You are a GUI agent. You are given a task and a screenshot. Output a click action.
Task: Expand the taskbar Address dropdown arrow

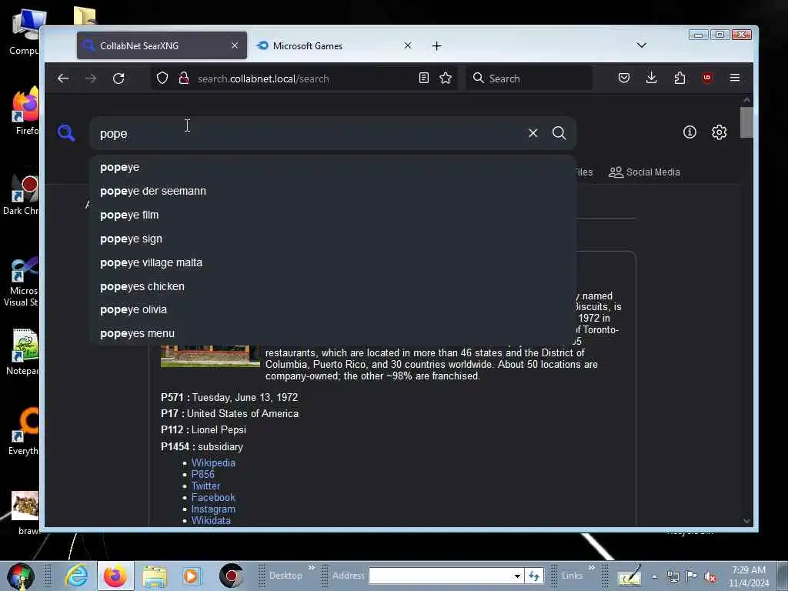tap(516, 576)
